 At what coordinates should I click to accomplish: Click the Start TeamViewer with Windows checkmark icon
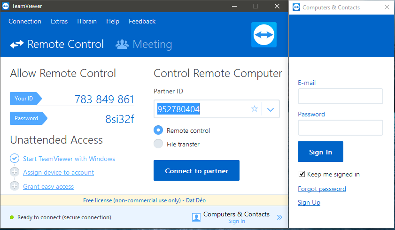pyautogui.click(x=15, y=158)
